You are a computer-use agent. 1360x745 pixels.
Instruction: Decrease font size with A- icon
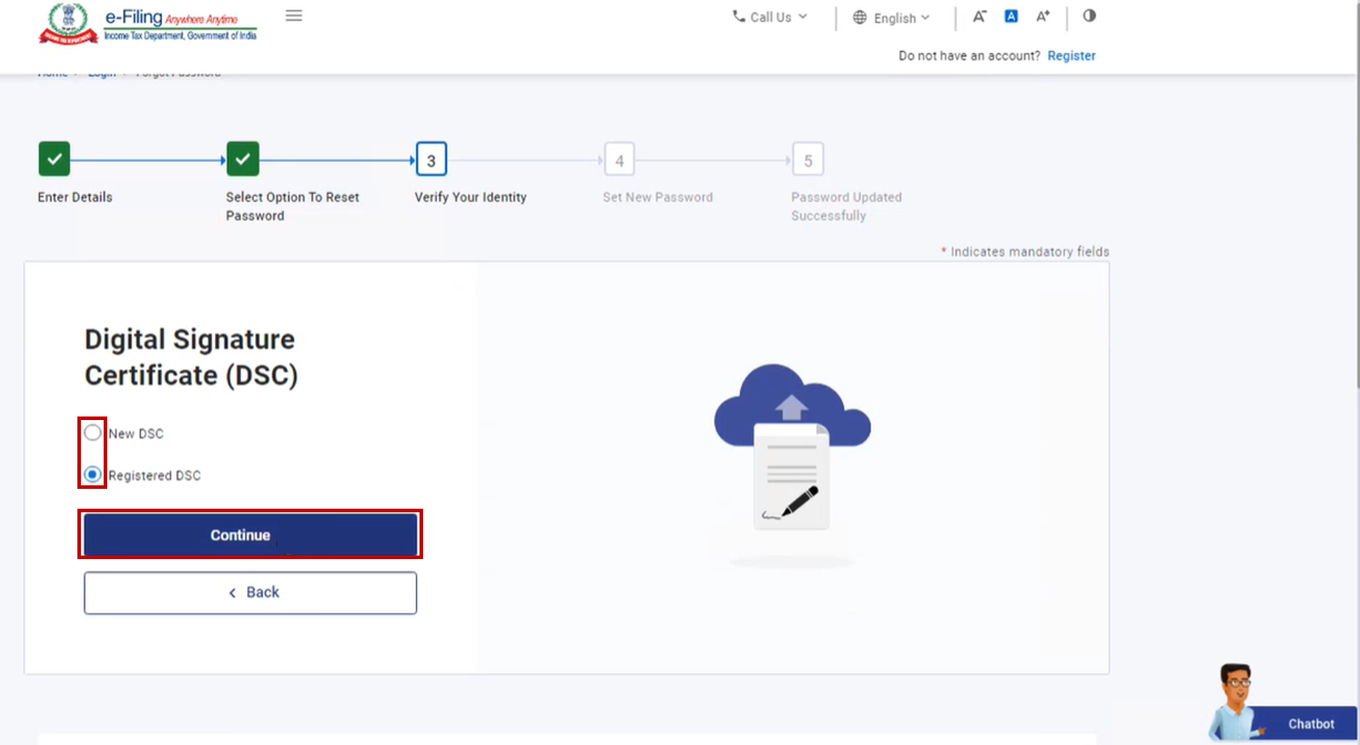pyautogui.click(x=979, y=16)
